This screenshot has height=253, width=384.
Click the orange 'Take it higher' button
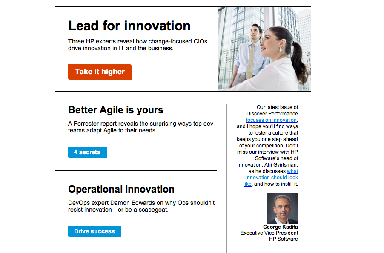100,72
